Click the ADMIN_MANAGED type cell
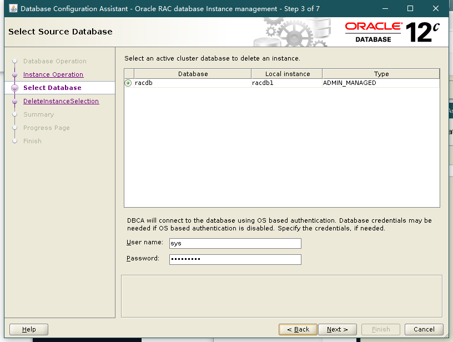 (381, 83)
